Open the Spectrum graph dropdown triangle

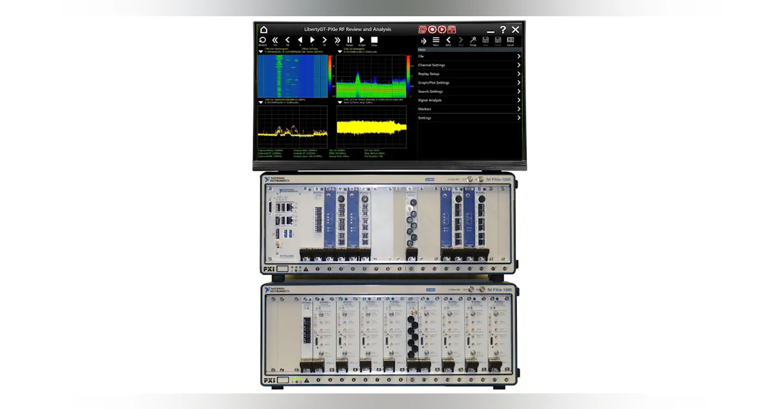[261, 102]
